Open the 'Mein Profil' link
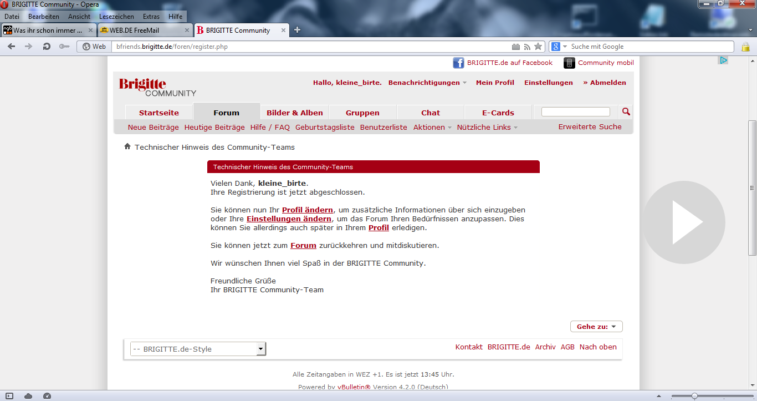Screen dimensions: 757x401 pos(495,83)
